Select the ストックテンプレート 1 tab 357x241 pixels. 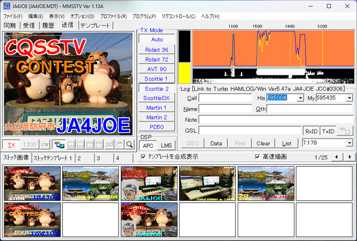point(52,158)
